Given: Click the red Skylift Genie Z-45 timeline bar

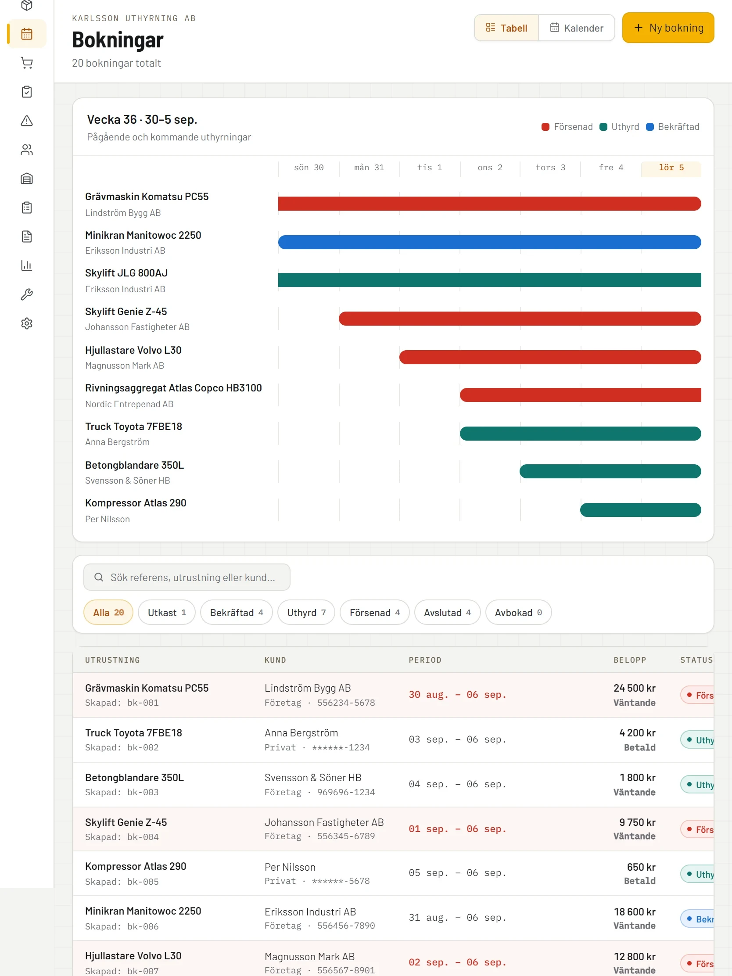Looking at the screenshot, I should point(520,319).
